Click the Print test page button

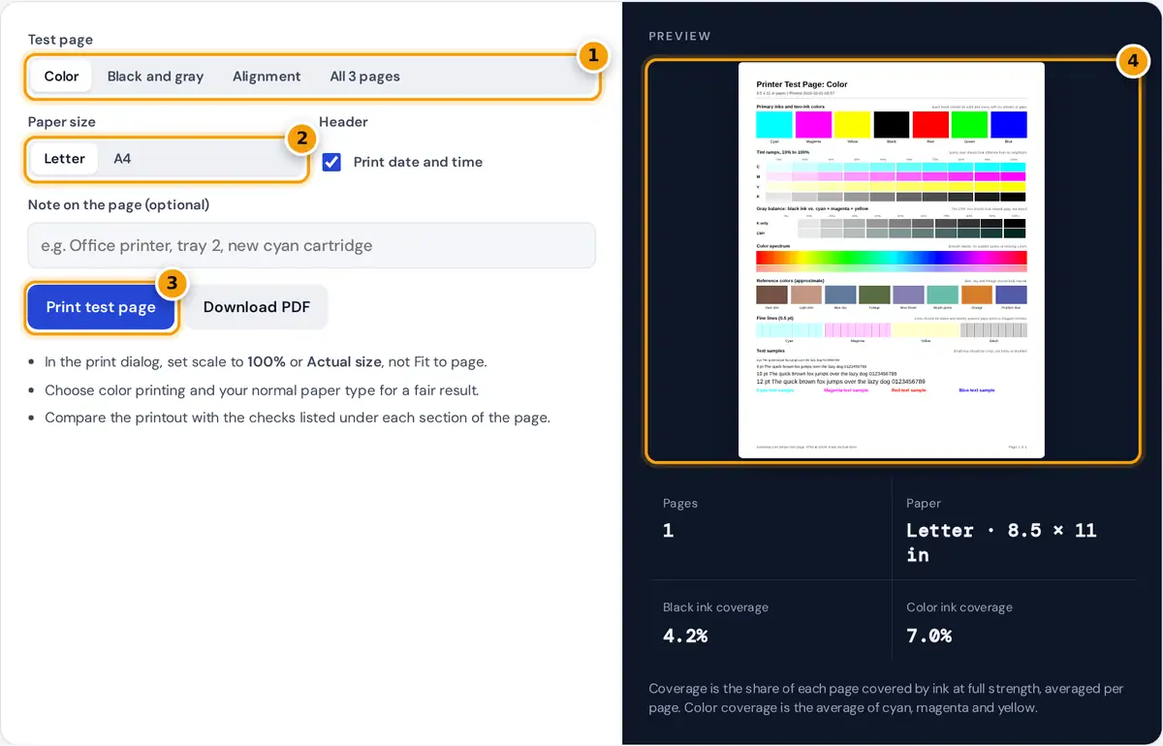click(101, 307)
